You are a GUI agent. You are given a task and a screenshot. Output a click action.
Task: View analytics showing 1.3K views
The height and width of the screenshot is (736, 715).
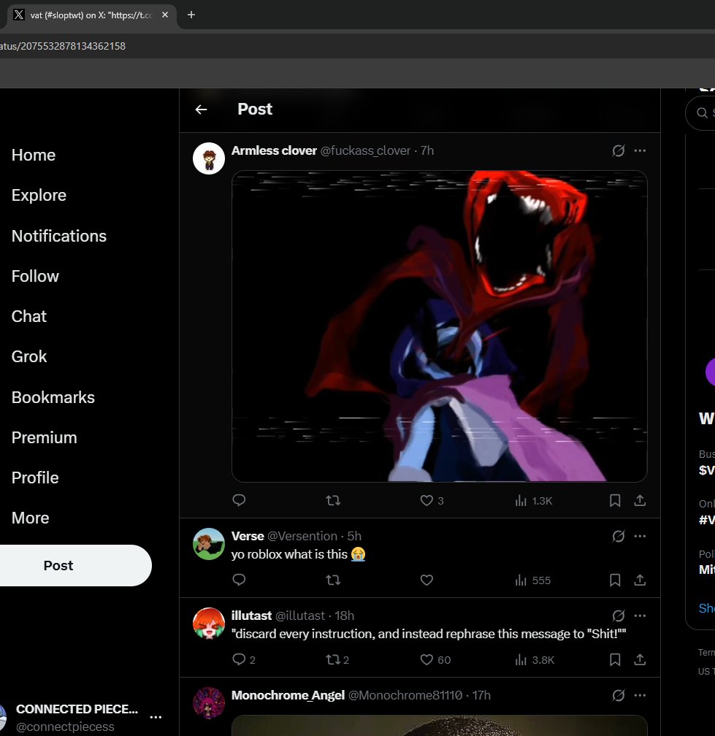(533, 501)
